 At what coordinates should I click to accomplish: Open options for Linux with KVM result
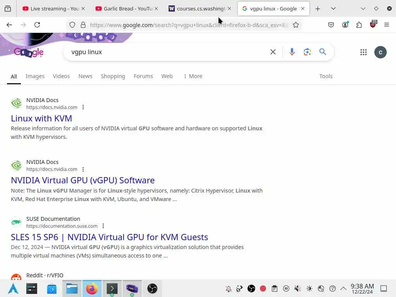[83, 108]
